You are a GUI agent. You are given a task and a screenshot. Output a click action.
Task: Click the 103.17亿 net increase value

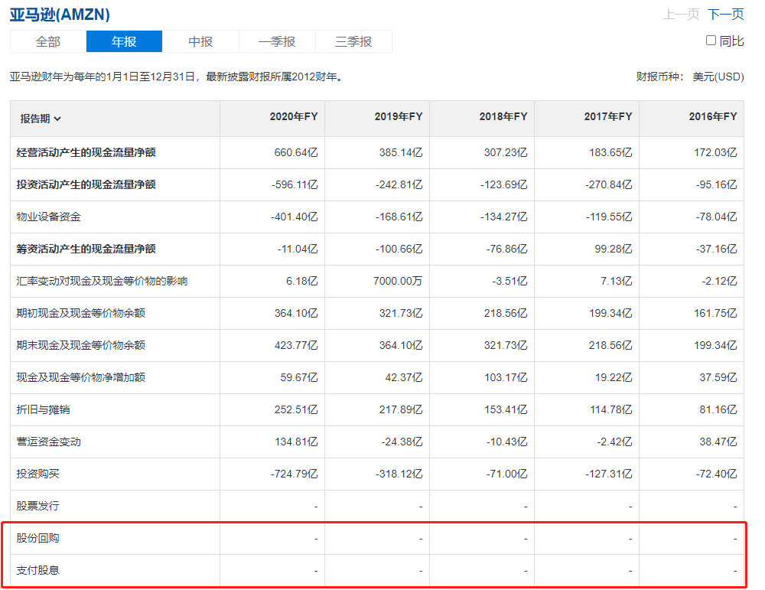[x=506, y=377]
